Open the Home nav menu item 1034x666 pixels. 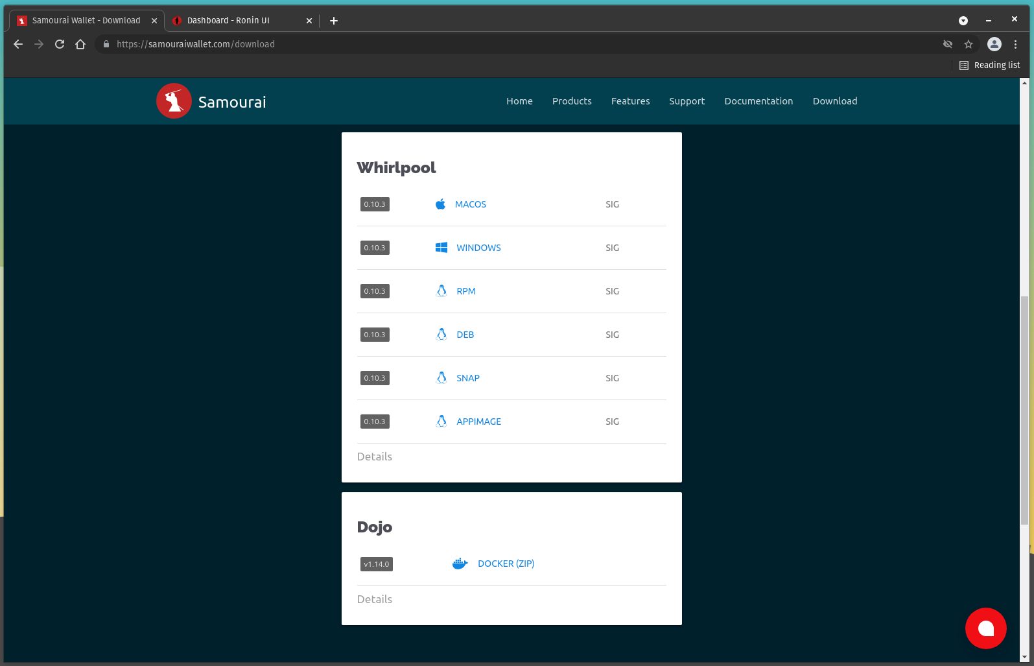pyautogui.click(x=519, y=101)
